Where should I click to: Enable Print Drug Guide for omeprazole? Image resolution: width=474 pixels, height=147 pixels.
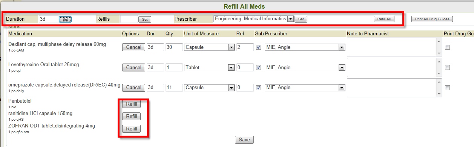tap(447, 88)
